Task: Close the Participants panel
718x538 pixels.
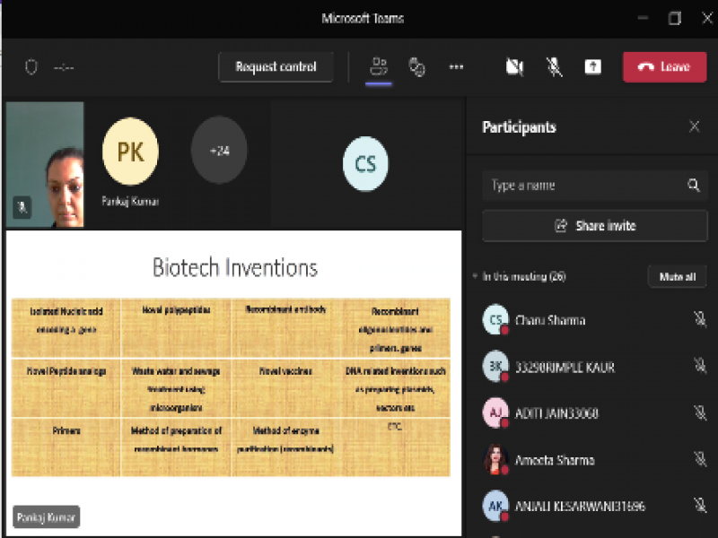Action: [x=694, y=126]
